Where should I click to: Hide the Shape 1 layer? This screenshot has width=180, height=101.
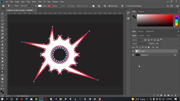133,51
